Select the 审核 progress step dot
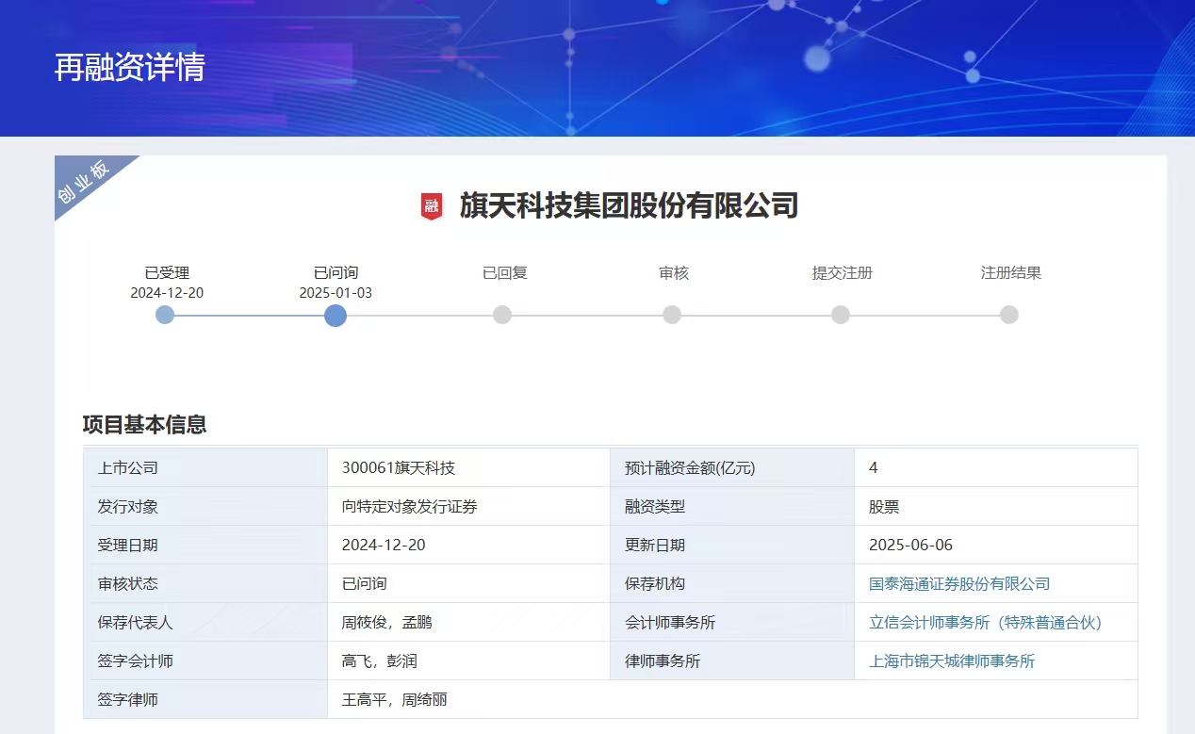Image resolution: width=1195 pixels, height=734 pixels. point(672,315)
